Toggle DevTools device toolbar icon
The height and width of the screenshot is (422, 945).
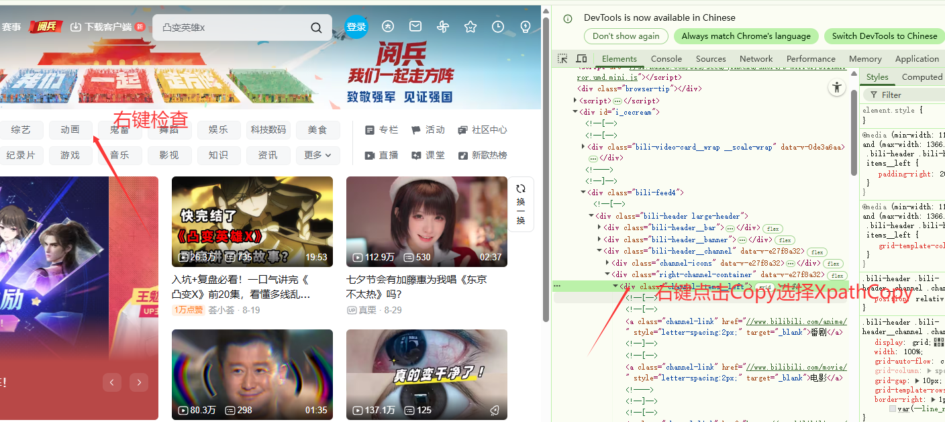pyautogui.click(x=581, y=59)
